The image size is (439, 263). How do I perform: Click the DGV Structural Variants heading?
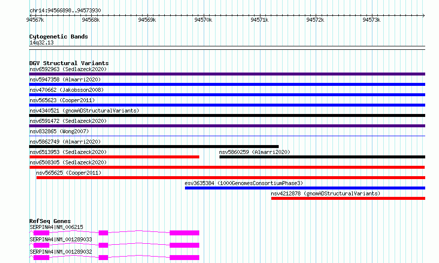pyautogui.click(x=69, y=63)
